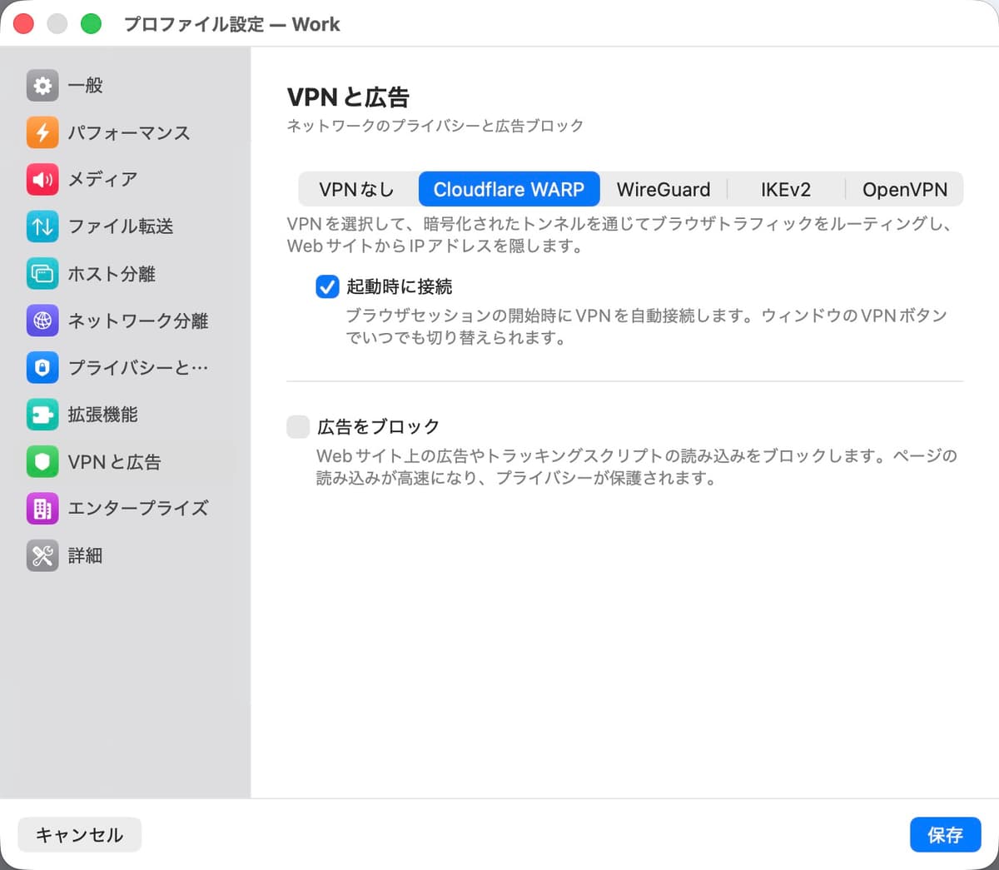999x870 pixels.
Task: Choose the Cloudflare WARP segment
Action: 509,189
